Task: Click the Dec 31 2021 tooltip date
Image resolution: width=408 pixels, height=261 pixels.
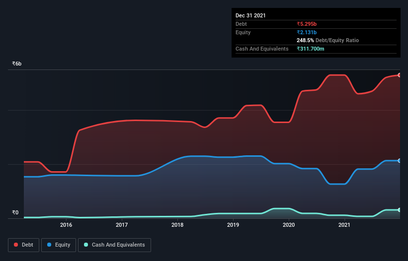Action: tap(250, 15)
